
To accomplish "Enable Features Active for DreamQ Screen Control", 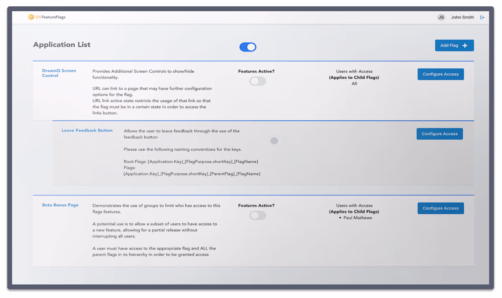I will (257, 81).
